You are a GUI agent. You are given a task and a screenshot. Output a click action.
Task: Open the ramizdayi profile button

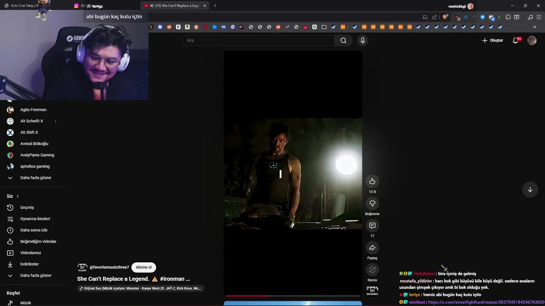point(461,6)
